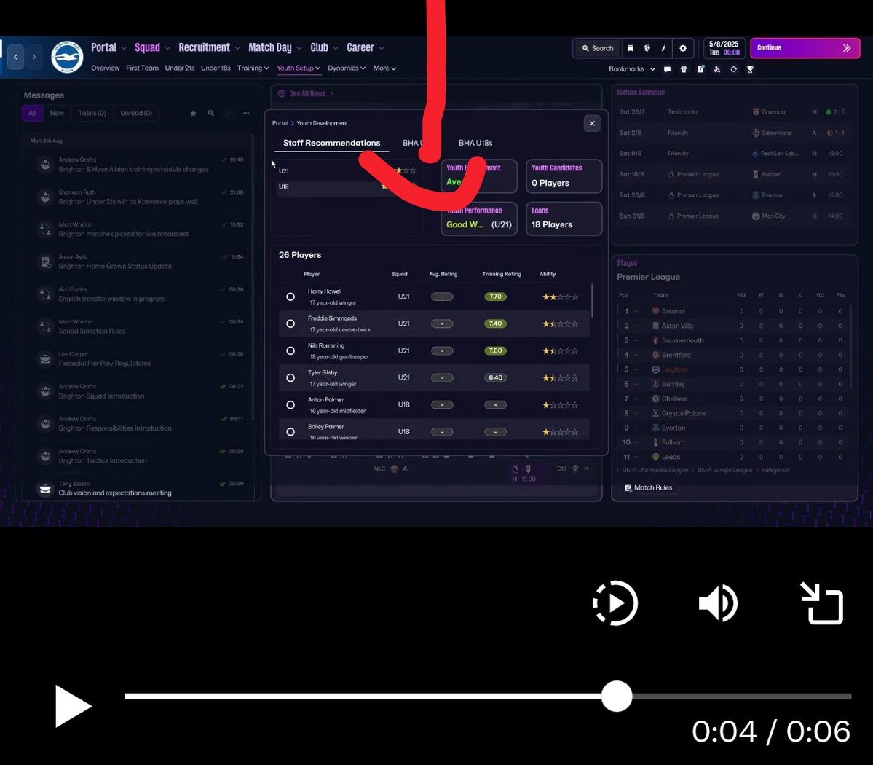Screen dimensions: 873x765
Task: Open Tasks (0) messages filter
Action: (x=92, y=113)
